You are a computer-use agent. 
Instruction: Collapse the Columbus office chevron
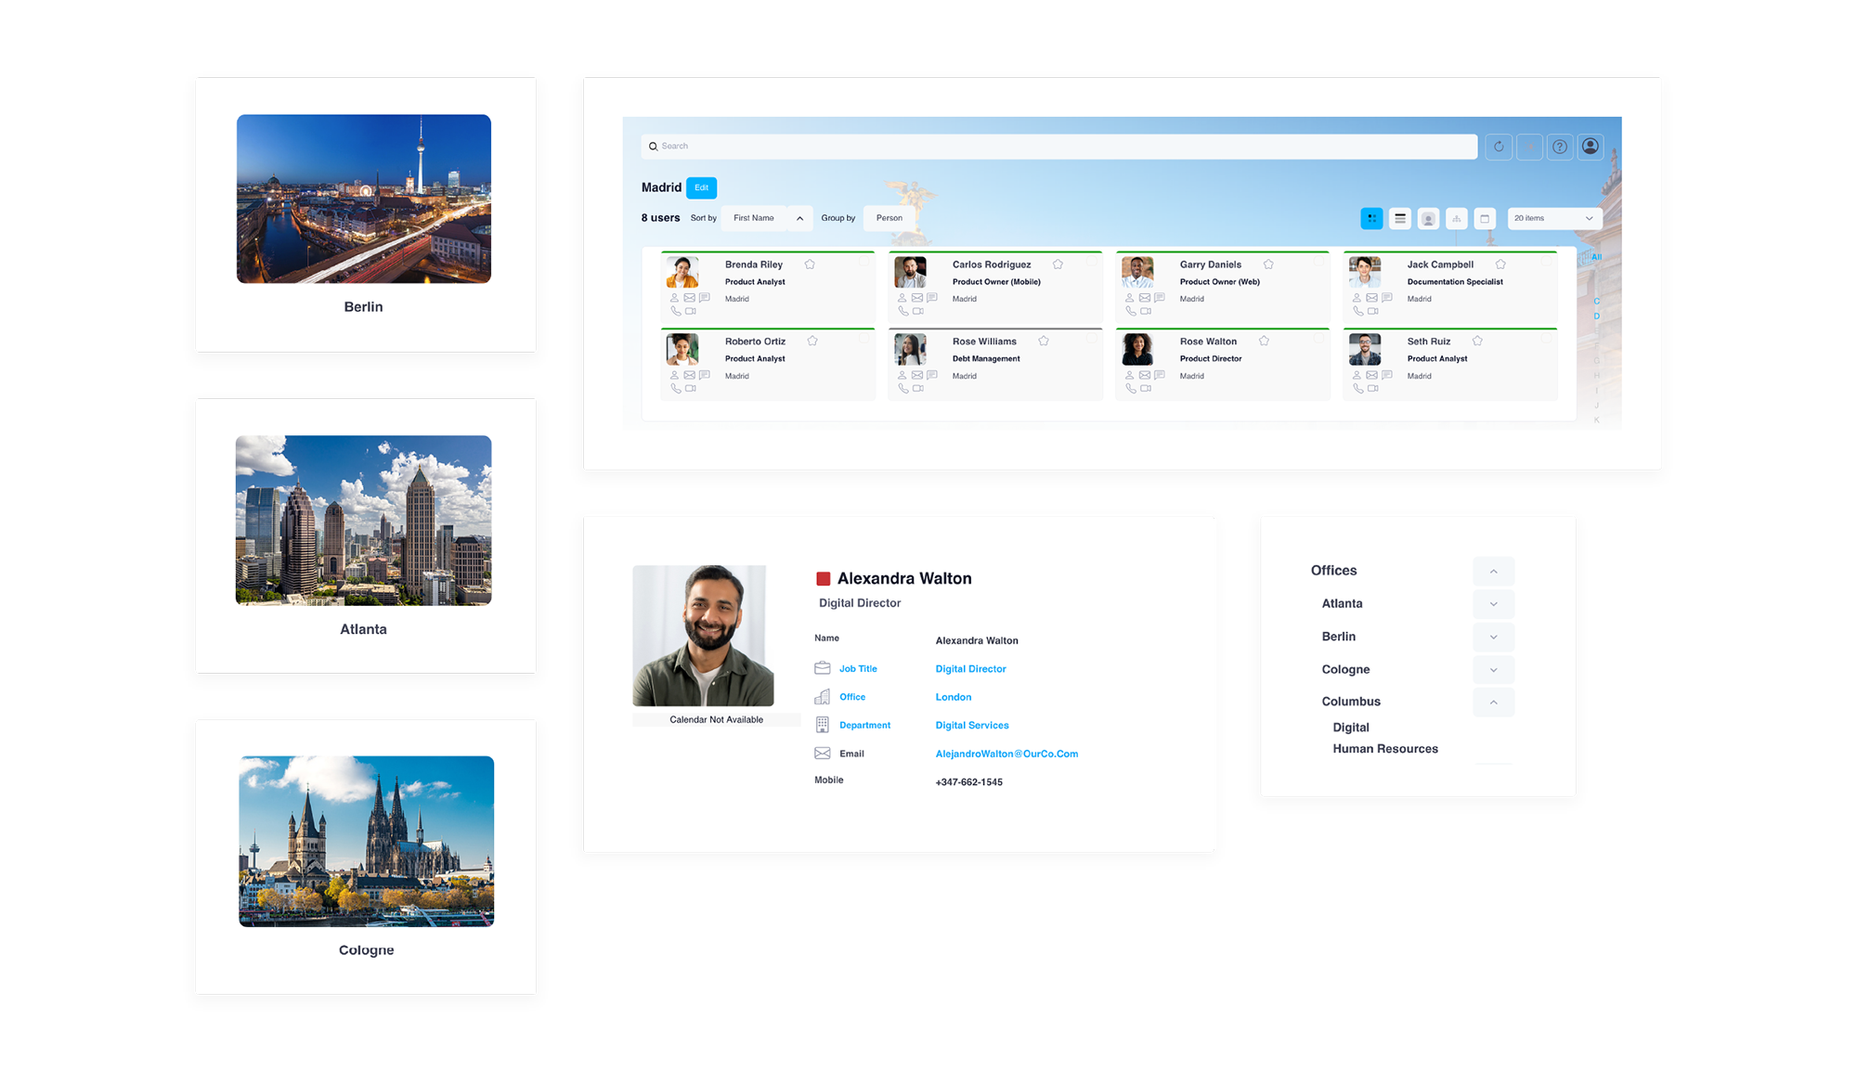tap(1493, 703)
